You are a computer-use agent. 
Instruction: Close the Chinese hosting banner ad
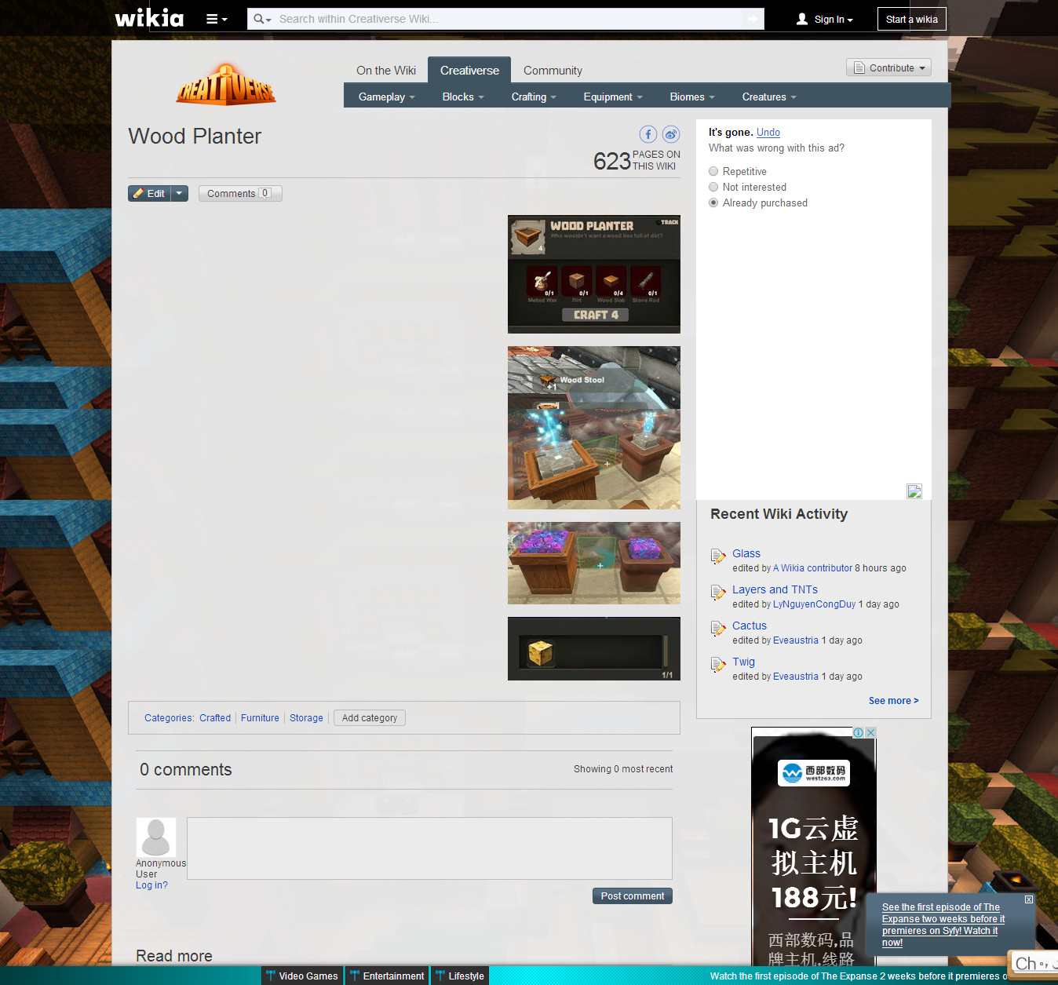click(870, 732)
